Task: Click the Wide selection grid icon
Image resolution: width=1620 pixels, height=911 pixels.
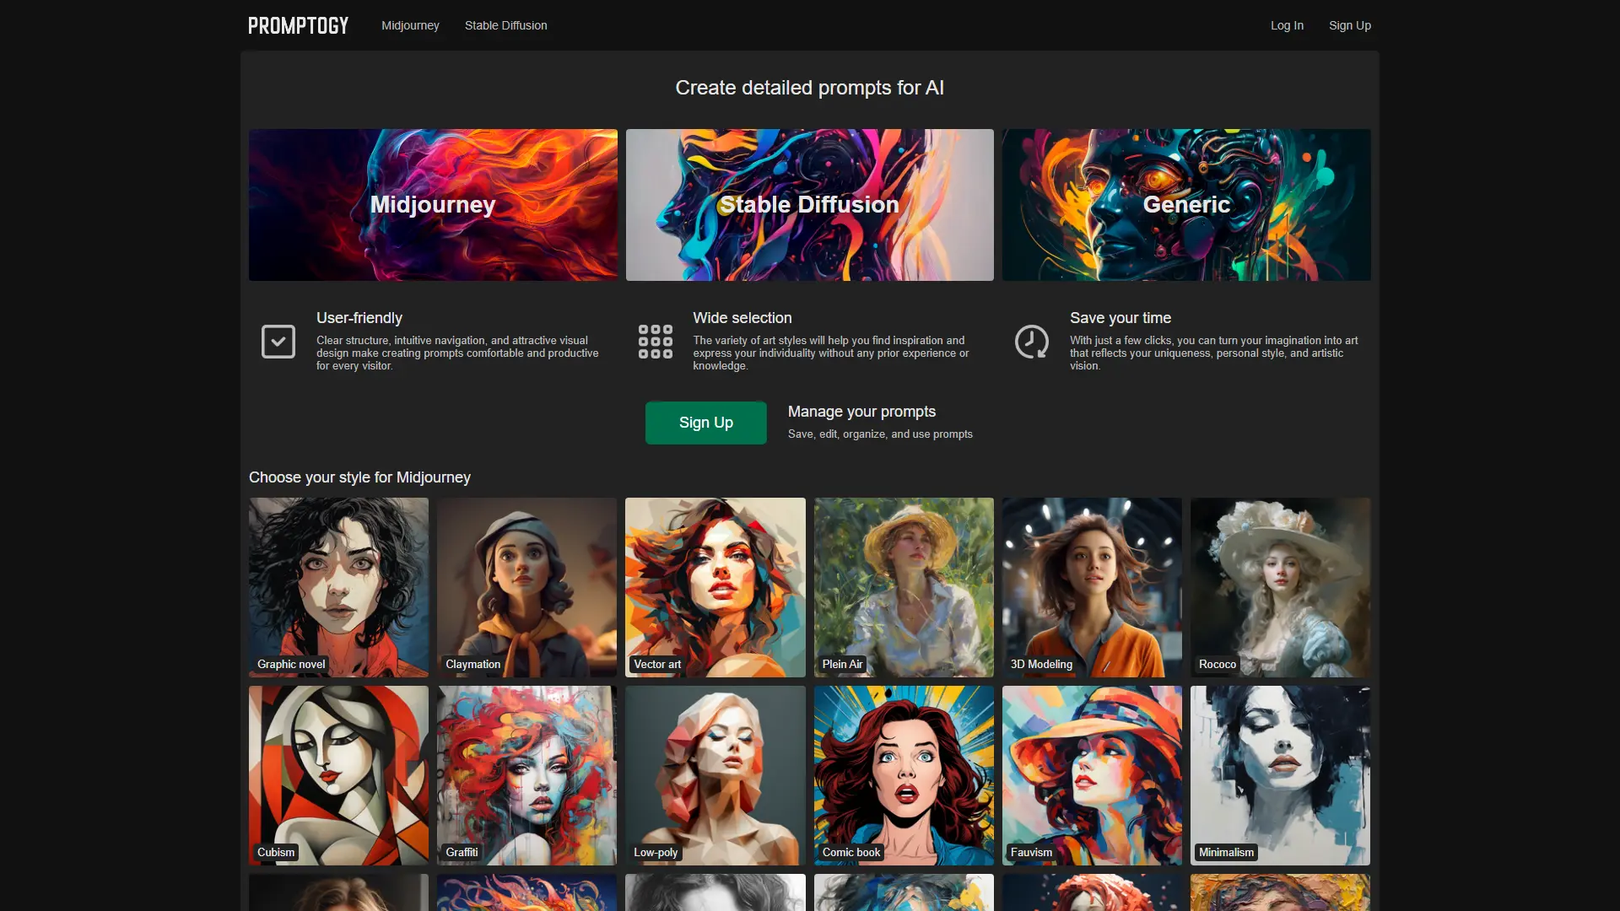Action: pos(656,342)
